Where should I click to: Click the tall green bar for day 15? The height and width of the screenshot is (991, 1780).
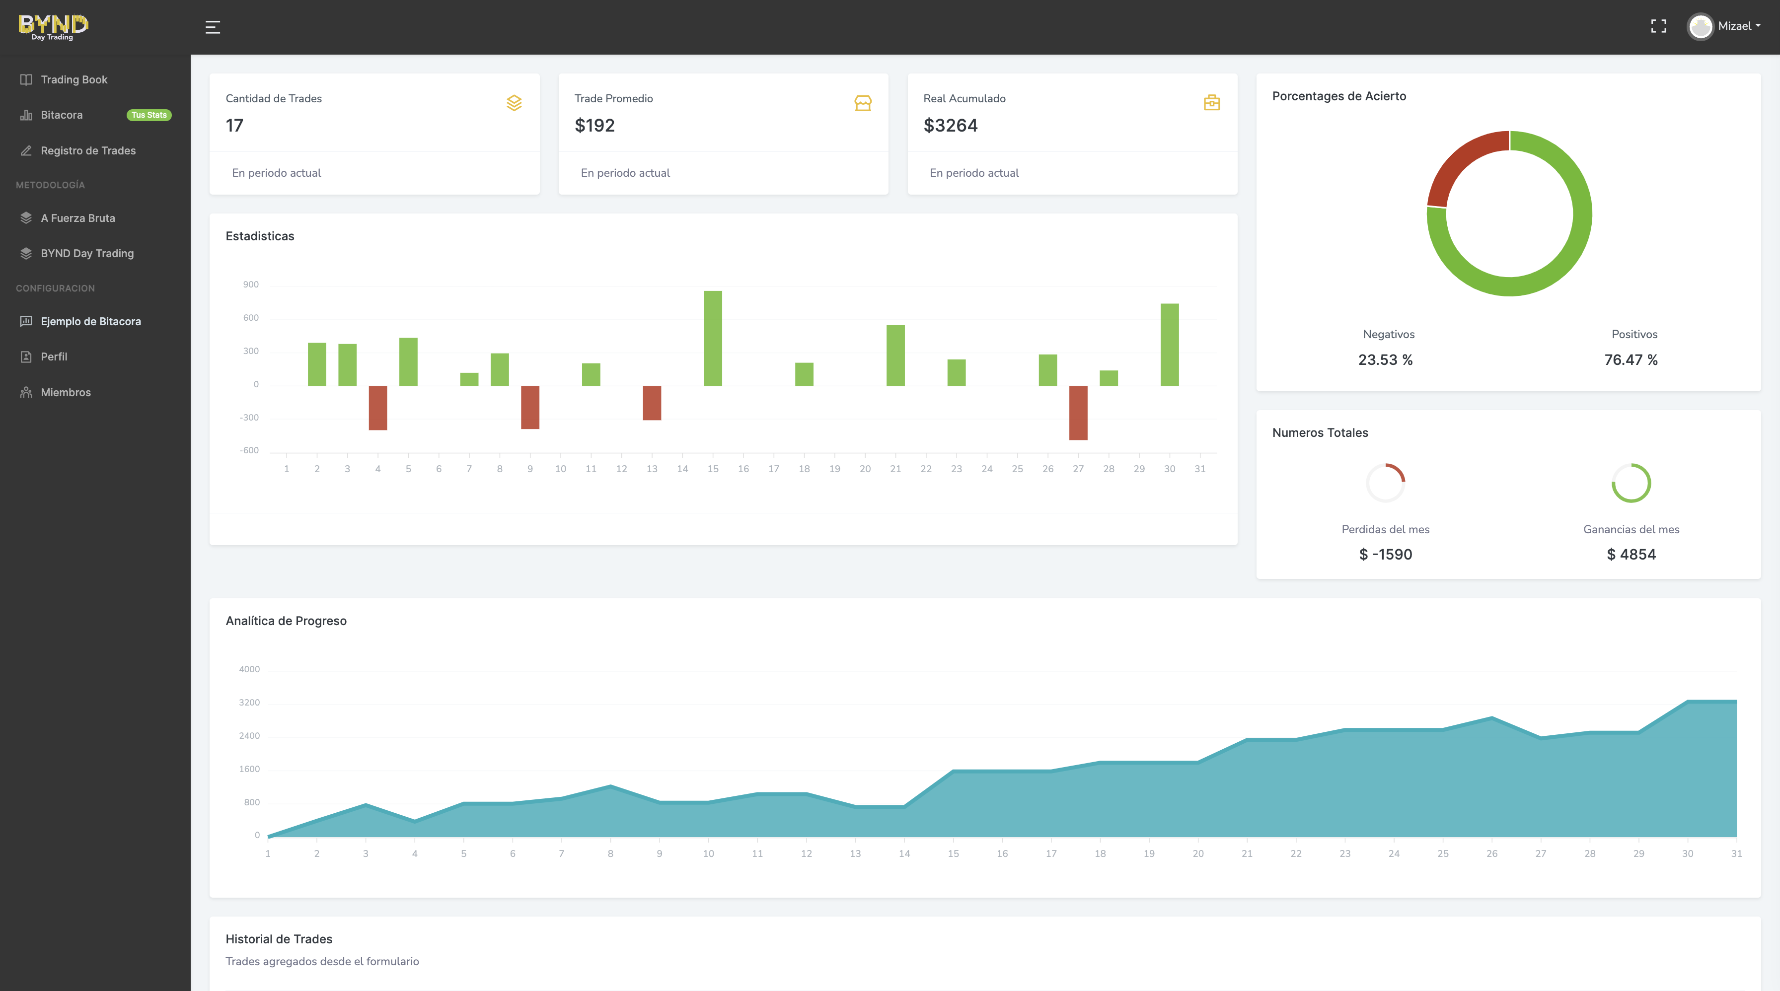(712, 338)
